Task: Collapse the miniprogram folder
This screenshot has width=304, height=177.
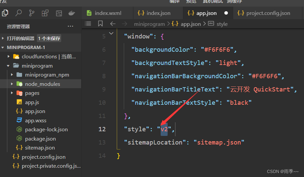Action: click(x=8, y=66)
